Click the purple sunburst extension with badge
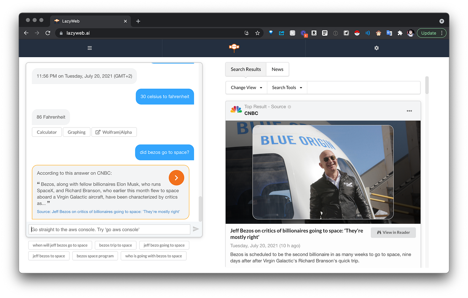The image size is (468, 298). pos(303,33)
